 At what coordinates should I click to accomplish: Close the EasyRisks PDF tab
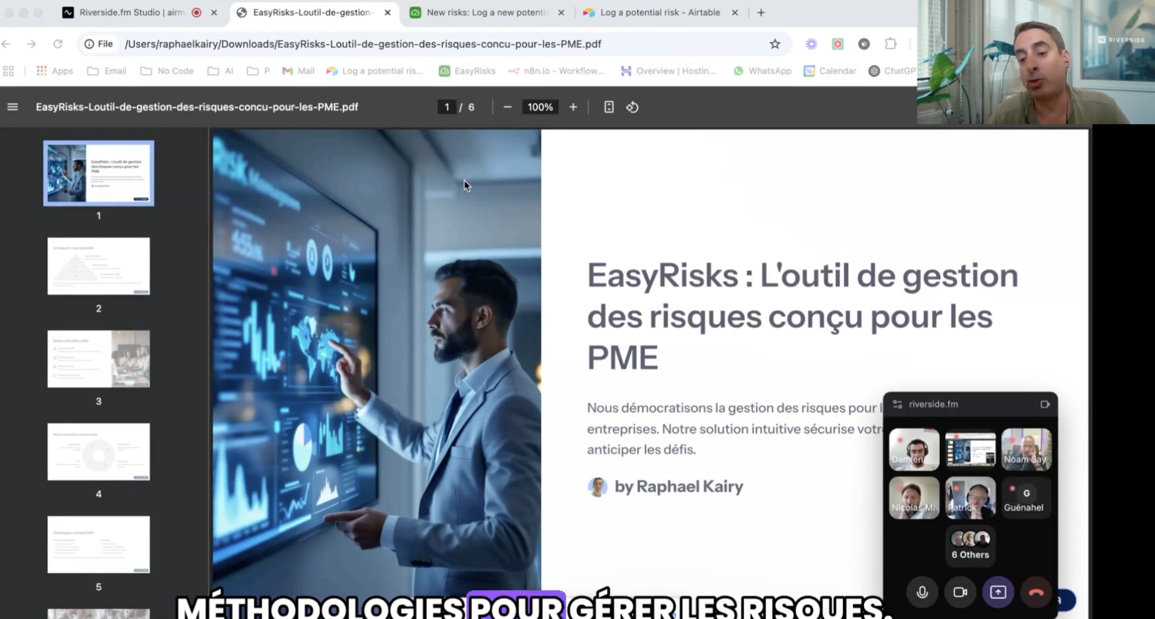click(387, 13)
